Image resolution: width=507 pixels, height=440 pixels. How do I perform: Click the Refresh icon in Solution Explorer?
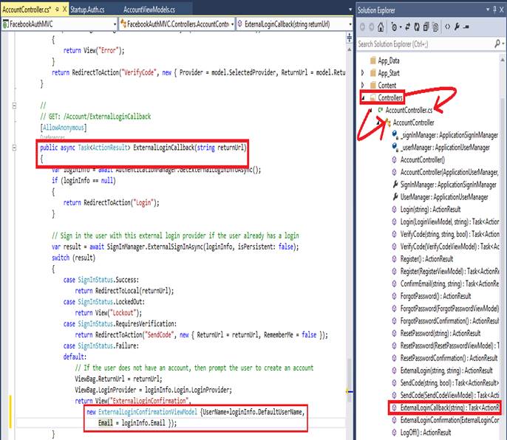point(416,27)
